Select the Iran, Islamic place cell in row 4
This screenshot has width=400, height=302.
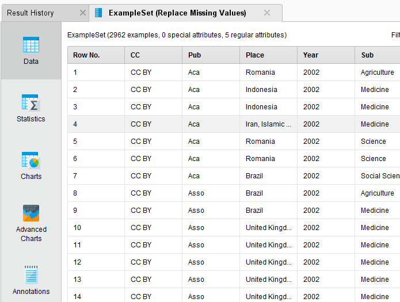click(268, 124)
